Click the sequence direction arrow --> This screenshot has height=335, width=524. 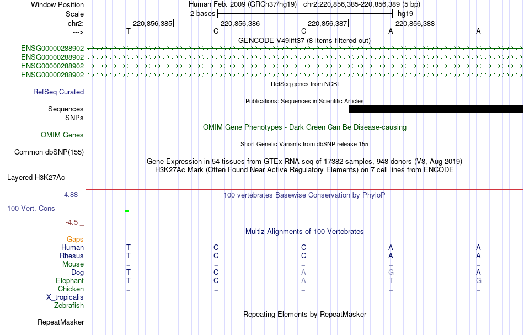point(78,32)
